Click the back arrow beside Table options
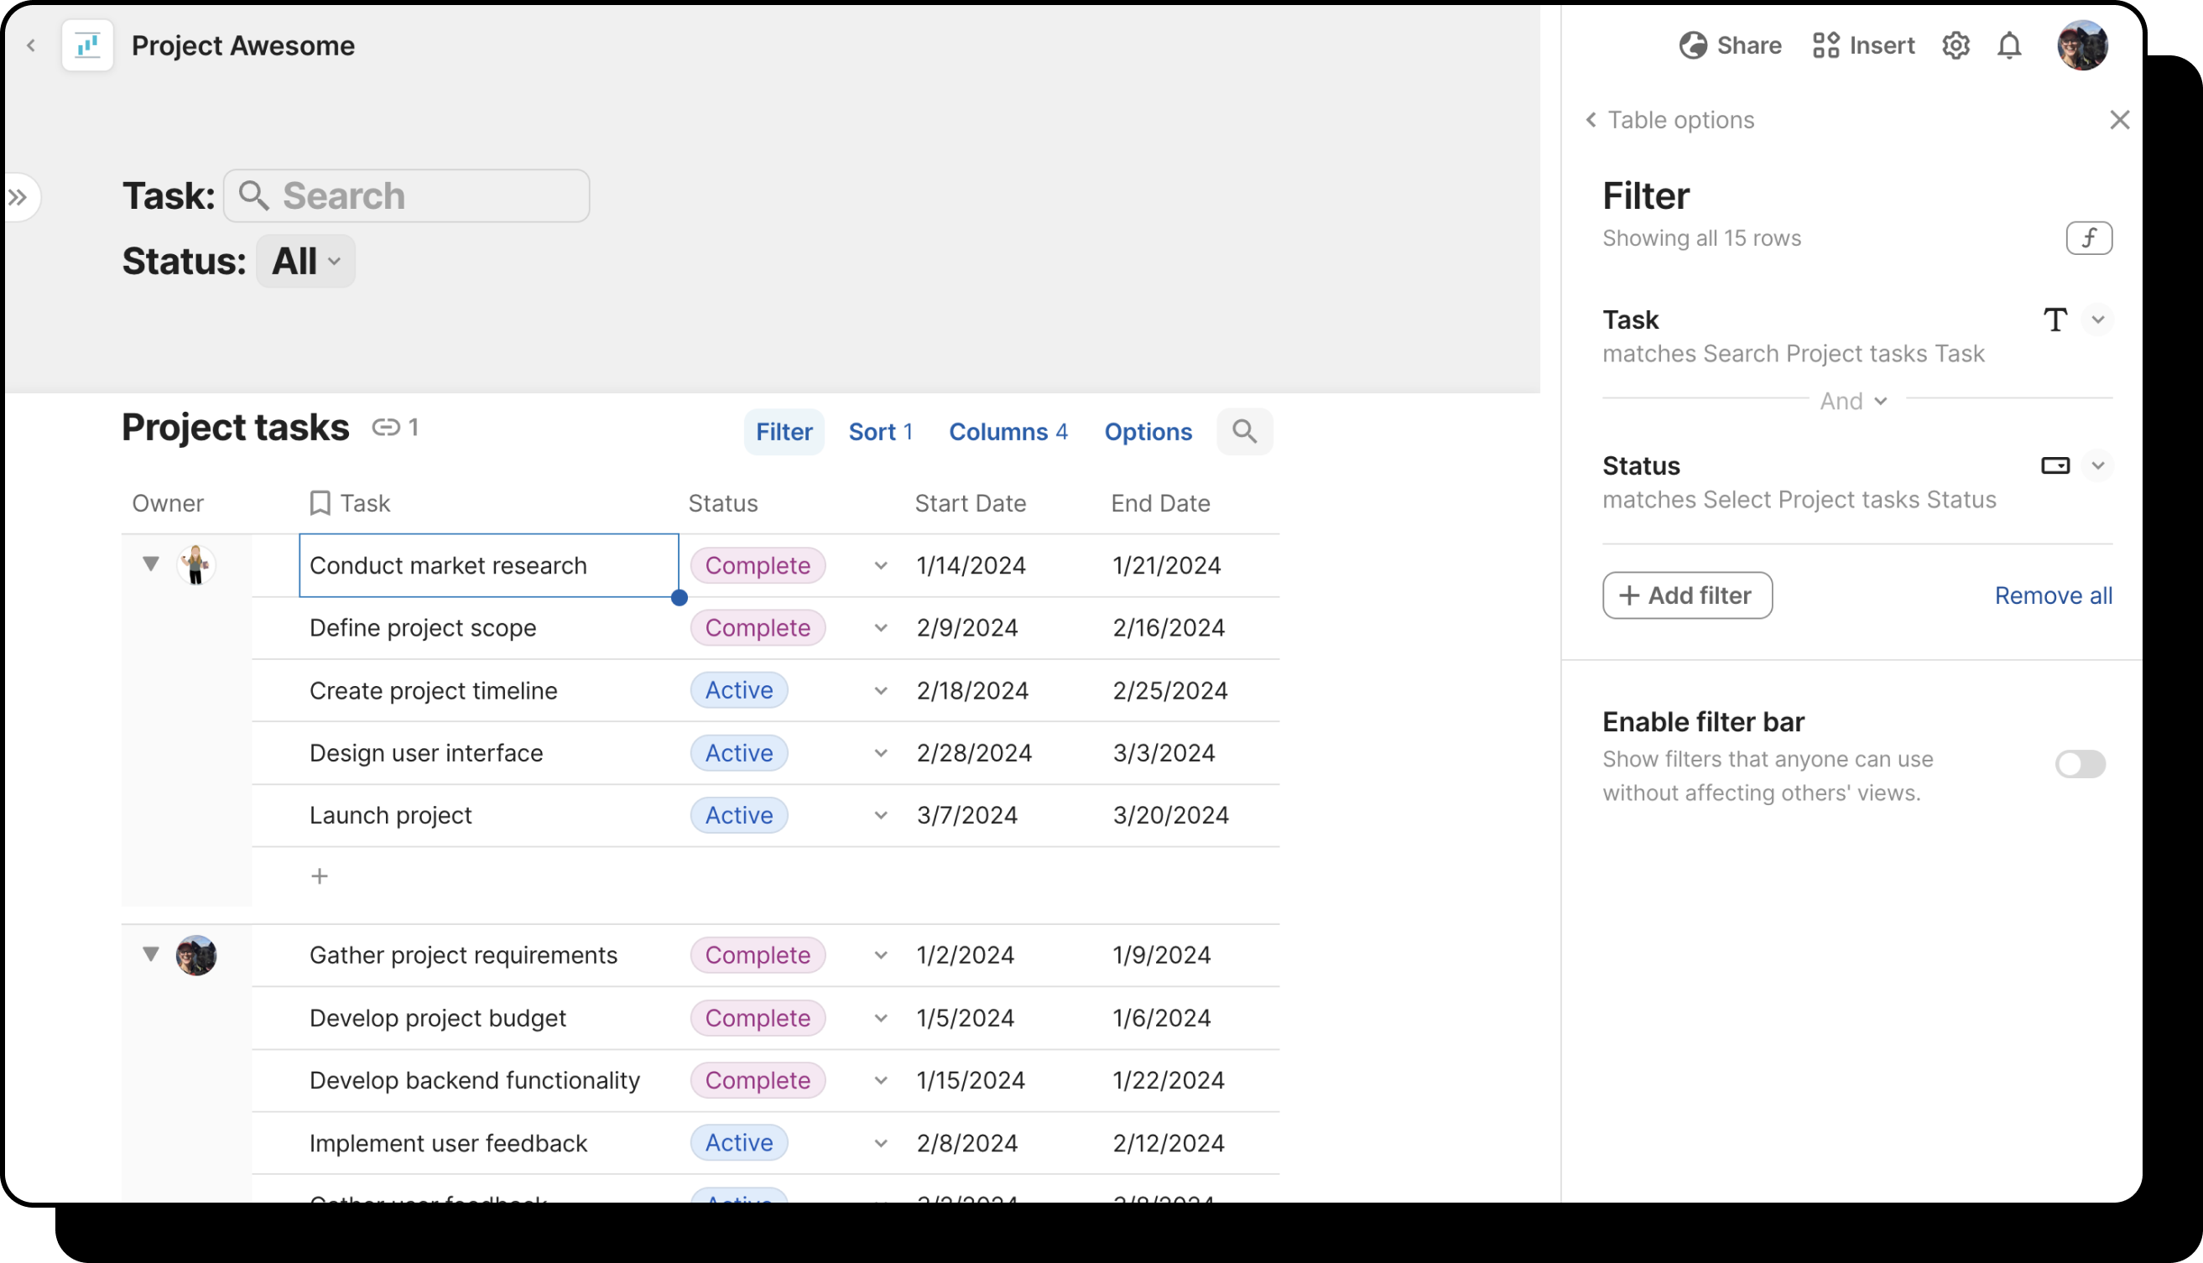 1591,120
